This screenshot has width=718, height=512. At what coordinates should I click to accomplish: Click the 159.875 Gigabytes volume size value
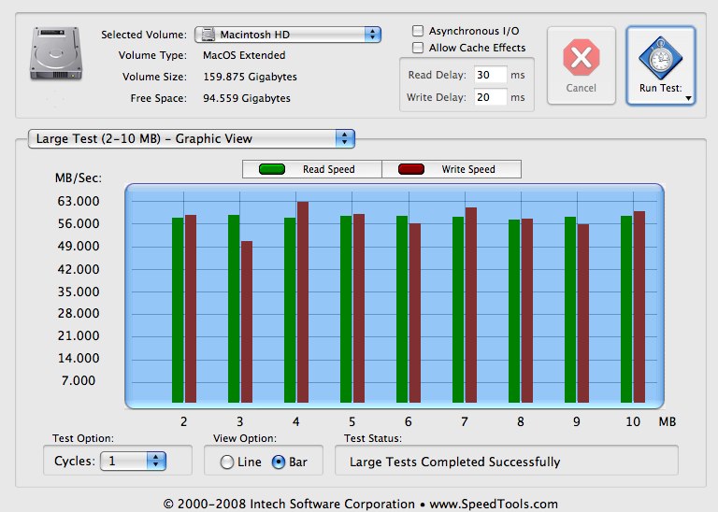coord(250,77)
